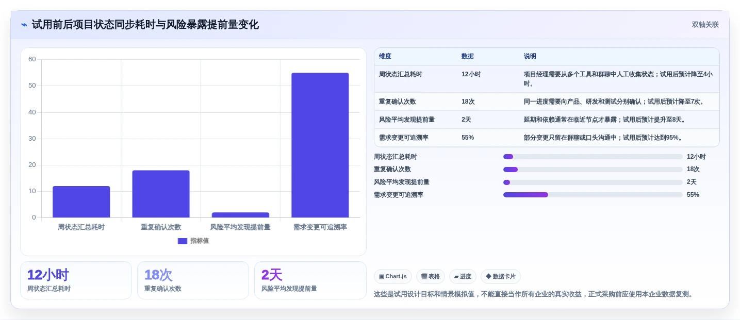Click the 风险平均发现提前量 table row name
This screenshot has width=740, height=320.
(407, 120)
